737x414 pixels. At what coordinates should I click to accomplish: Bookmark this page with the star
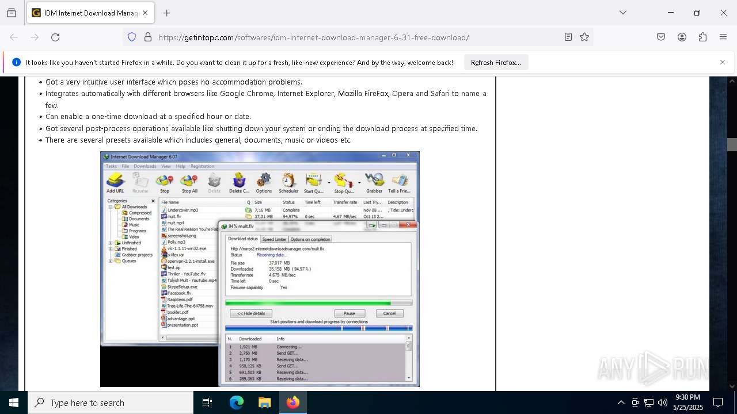click(584, 37)
